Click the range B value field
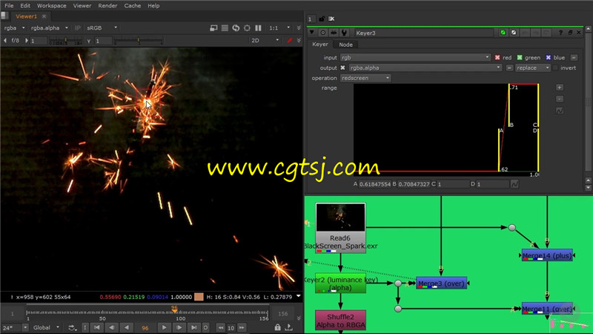 coord(414,184)
